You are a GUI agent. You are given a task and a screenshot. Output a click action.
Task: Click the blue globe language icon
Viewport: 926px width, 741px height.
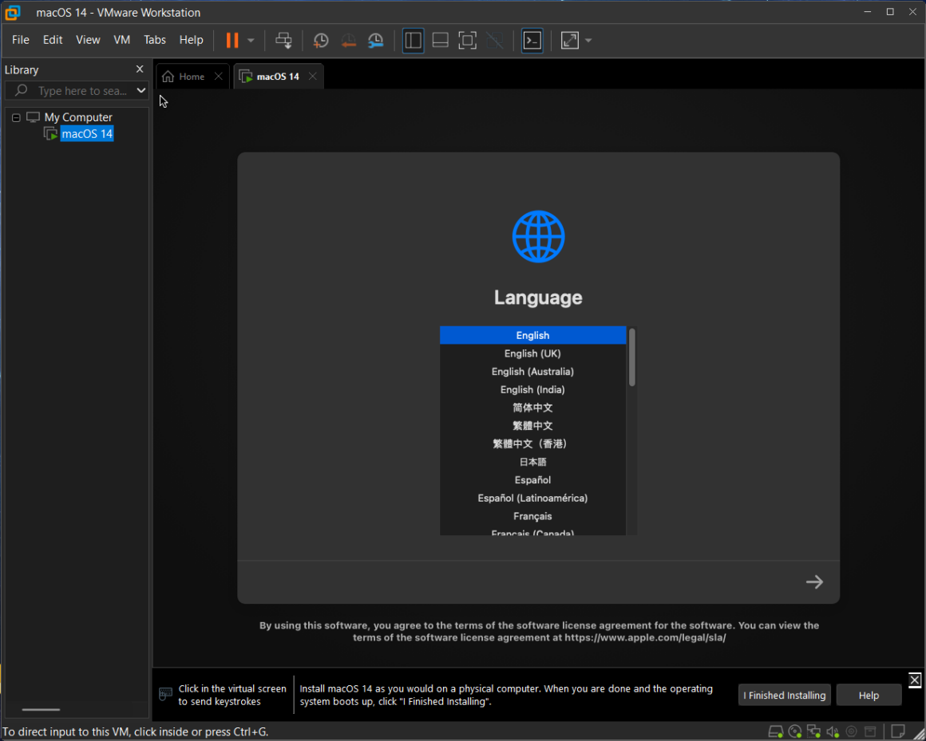click(x=538, y=237)
